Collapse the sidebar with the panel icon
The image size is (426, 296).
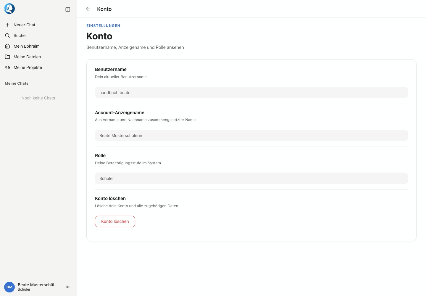tap(68, 9)
